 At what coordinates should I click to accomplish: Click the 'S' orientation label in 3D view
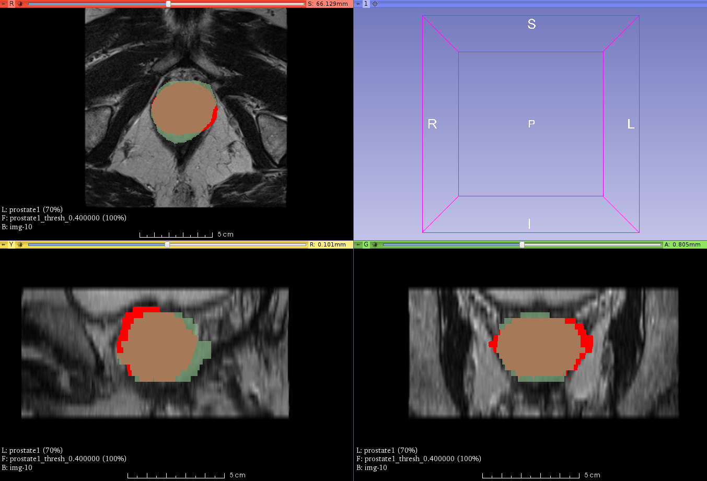tap(531, 24)
